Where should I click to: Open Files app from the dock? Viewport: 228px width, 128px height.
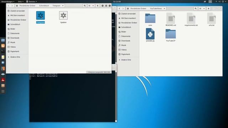tap(3, 40)
